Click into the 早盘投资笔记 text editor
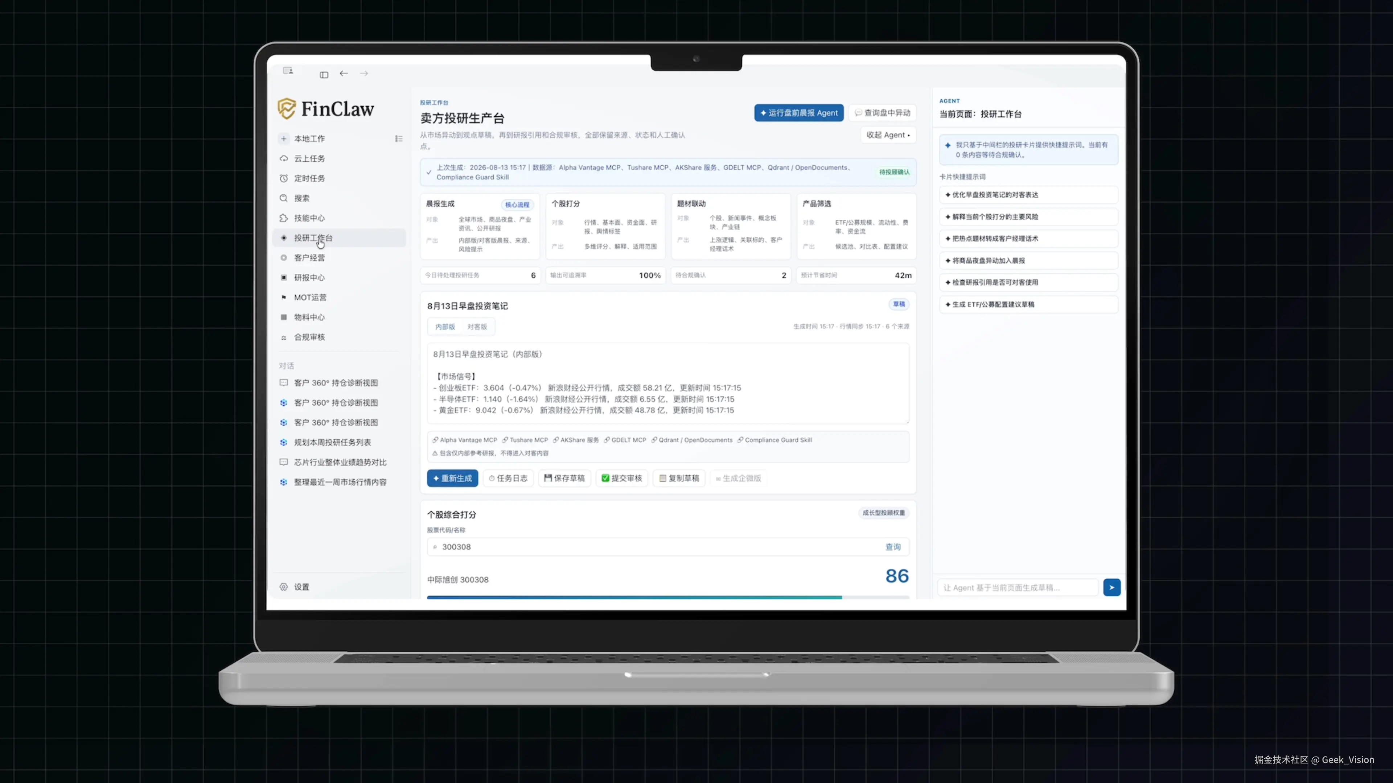Viewport: 1393px width, 783px height. pyautogui.click(x=668, y=383)
